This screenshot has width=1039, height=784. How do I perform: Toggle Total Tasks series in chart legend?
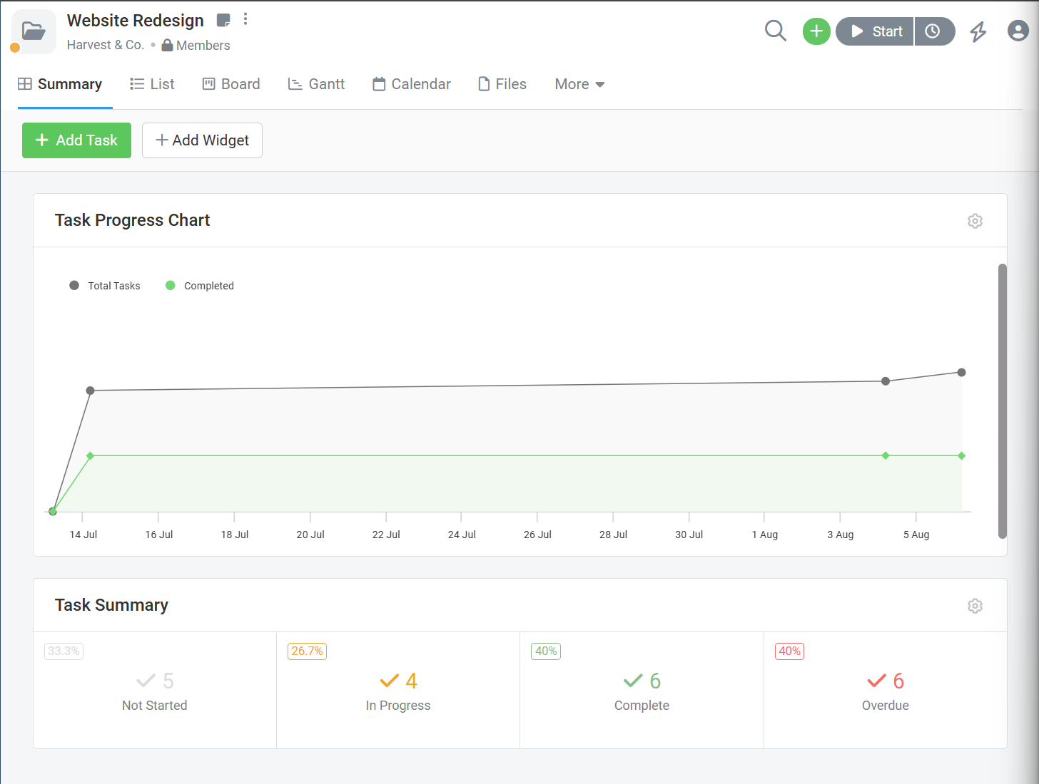pyautogui.click(x=105, y=286)
